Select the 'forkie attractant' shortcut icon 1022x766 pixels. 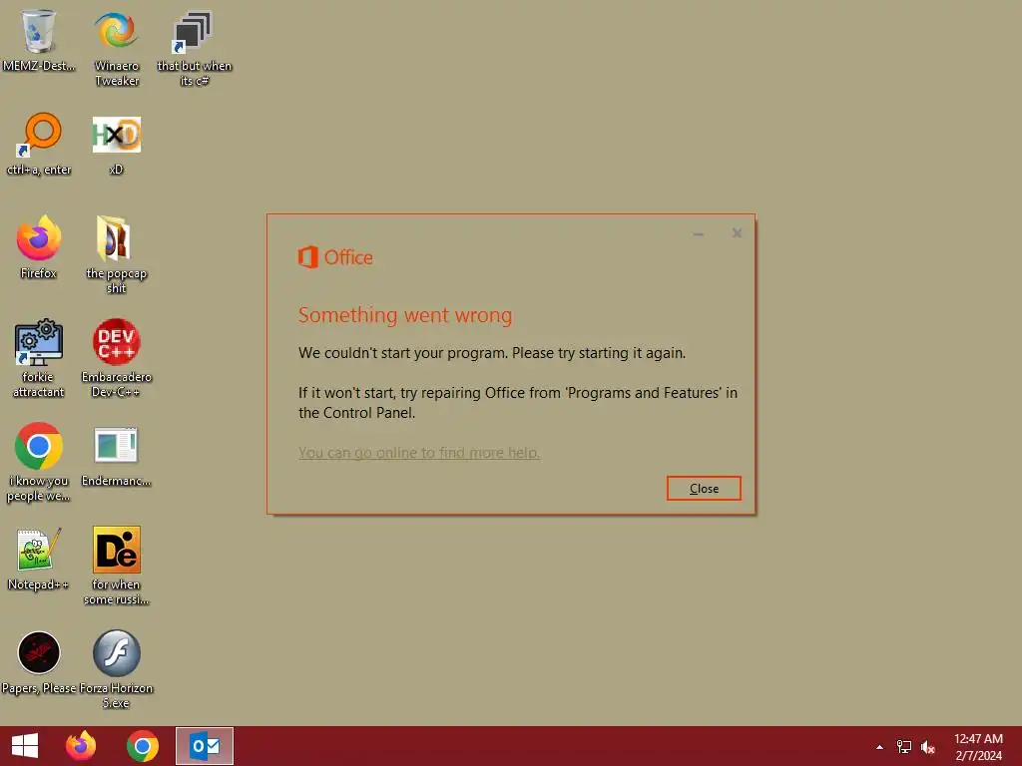[x=39, y=358]
